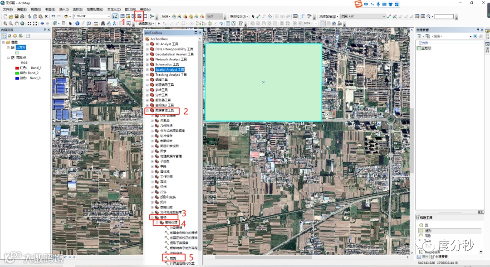Click the Add Control Points georeferencing icon
Screen dimensions: 490x267
click(x=389, y=16)
